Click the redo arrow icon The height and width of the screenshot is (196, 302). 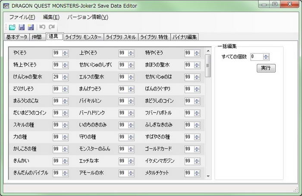click(52, 27)
